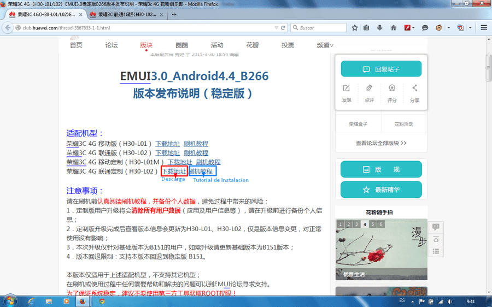The height and width of the screenshot is (307, 492).
Task: Open 版块 in the site navigation
Action: [x=146, y=45]
